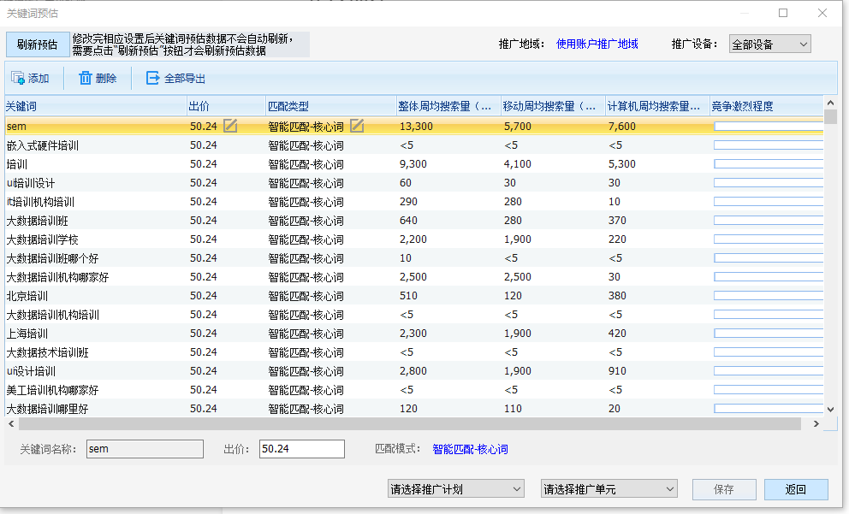Image resolution: width=849 pixels, height=514 pixels.
Task: Click the 删除 trash can icon
Action: 86,79
